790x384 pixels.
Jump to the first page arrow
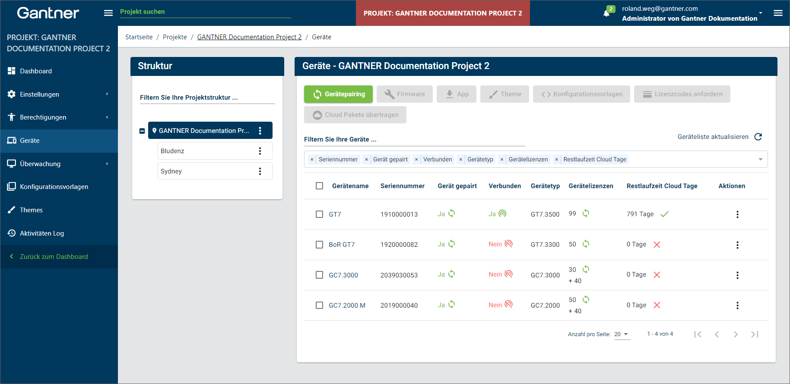(x=698, y=334)
